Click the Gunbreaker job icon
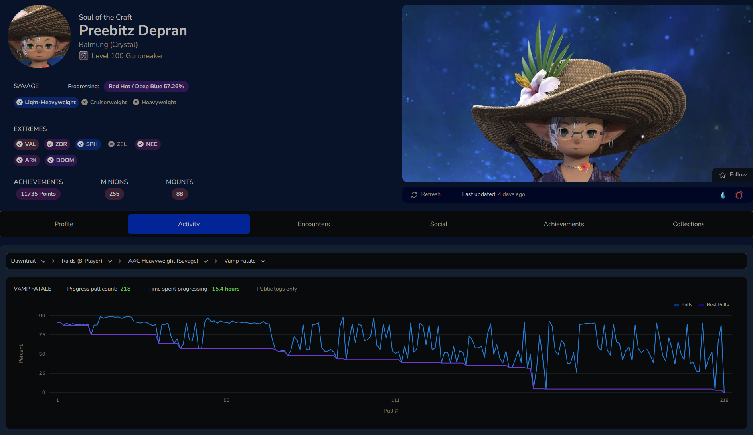The image size is (753, 435). coord(83,56)
